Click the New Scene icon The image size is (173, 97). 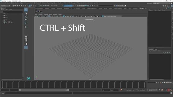[13, 6]
